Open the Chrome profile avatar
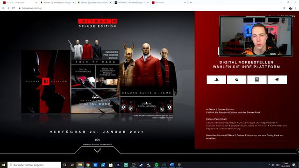This screenshot has height=168, width=299. coord(291,8)
